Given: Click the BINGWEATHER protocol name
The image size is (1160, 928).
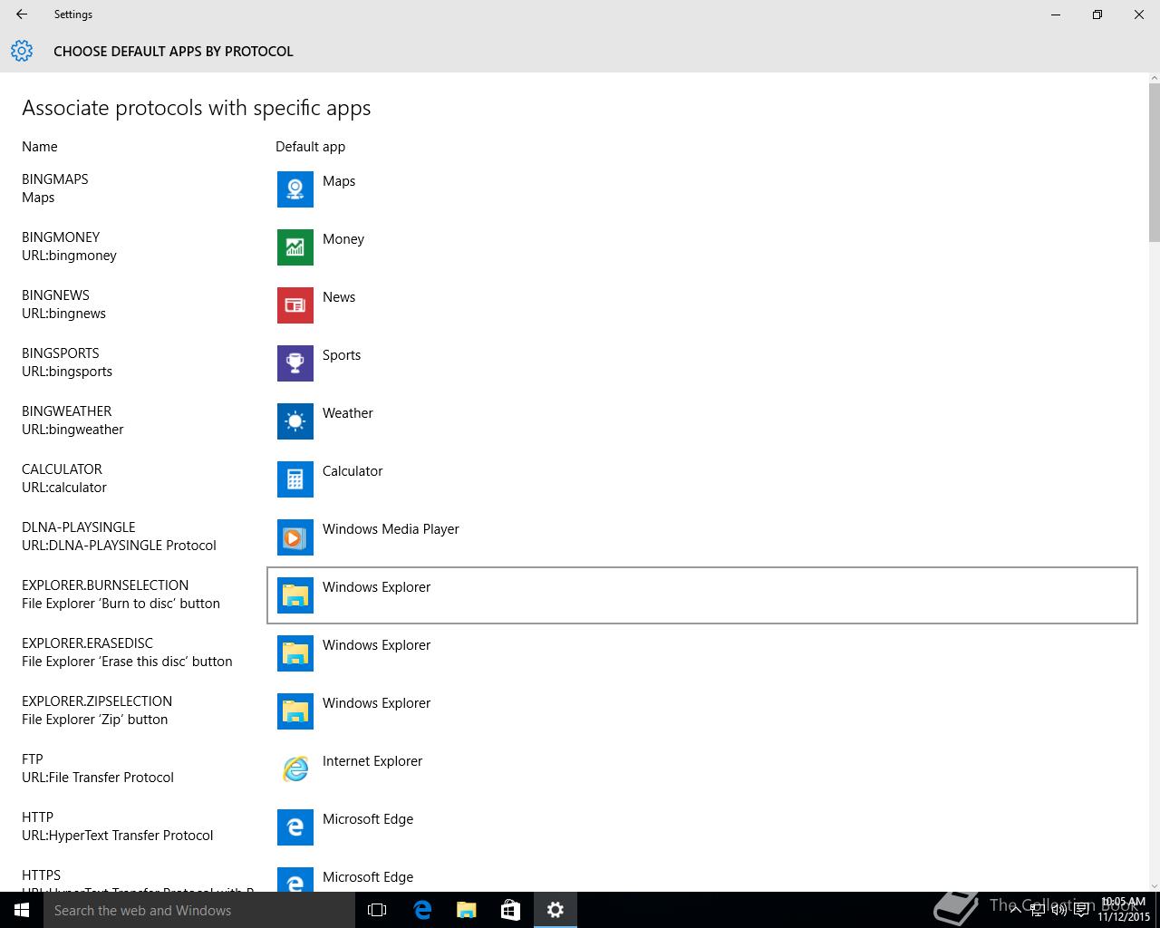Looking at the screenshot, I should [67, 411].
